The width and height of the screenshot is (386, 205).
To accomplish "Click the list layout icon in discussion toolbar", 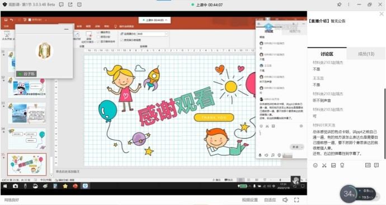I will pos(368,165).
